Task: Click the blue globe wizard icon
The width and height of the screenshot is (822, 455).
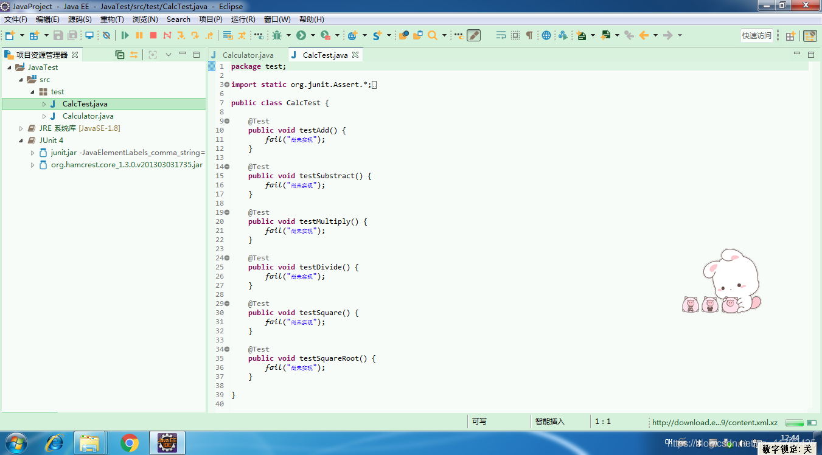Action: [x=352, y=35]
